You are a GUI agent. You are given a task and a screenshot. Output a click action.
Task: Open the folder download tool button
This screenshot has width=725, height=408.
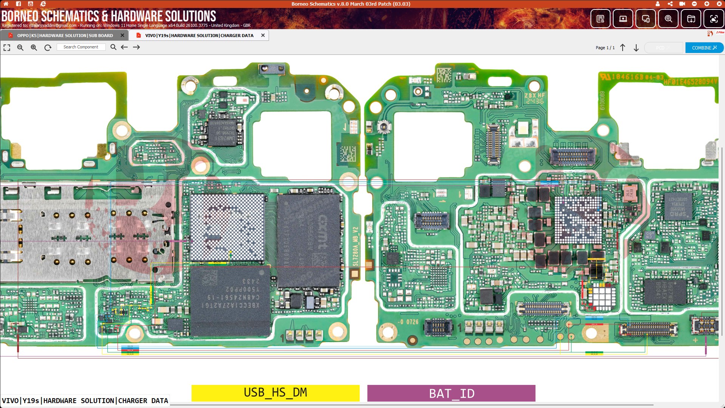(x=691, y=19)
